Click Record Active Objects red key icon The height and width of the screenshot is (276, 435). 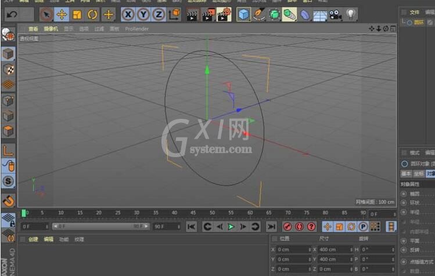click(x=287, y=227)
